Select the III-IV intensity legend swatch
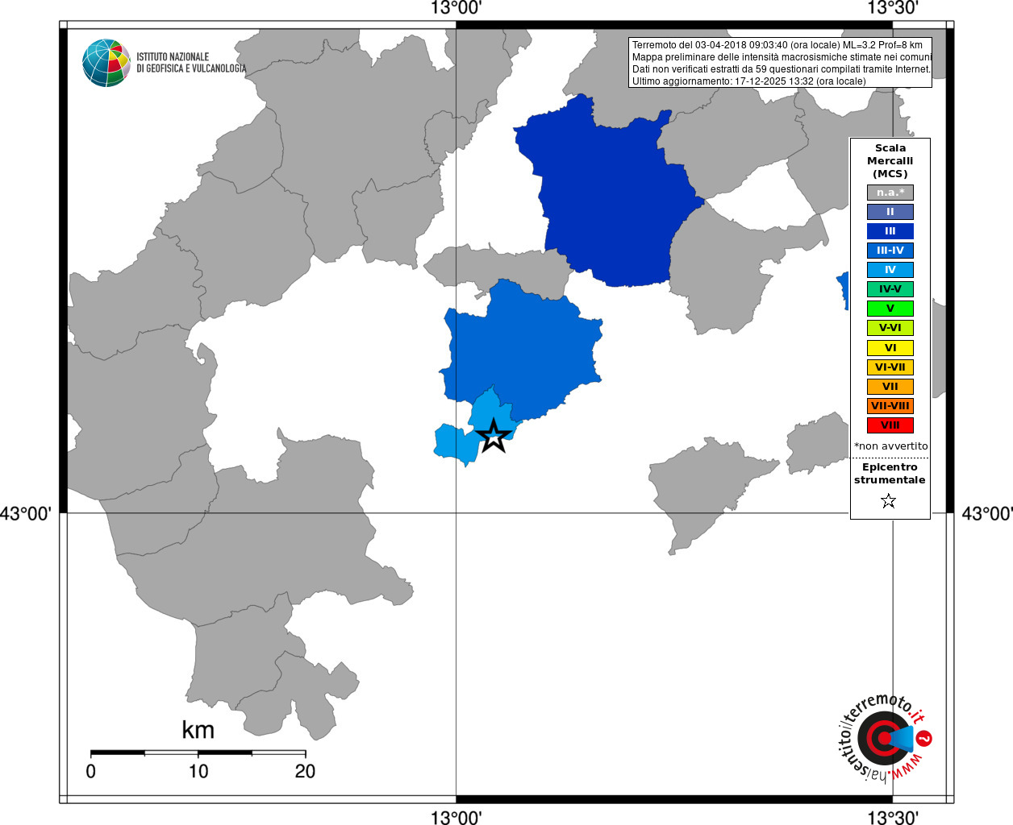This screenshot has height=825, width=1013. coord(890,251)
